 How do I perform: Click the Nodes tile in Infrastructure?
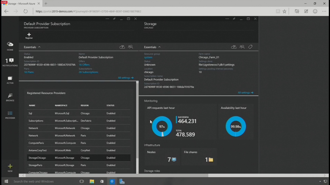162,157
